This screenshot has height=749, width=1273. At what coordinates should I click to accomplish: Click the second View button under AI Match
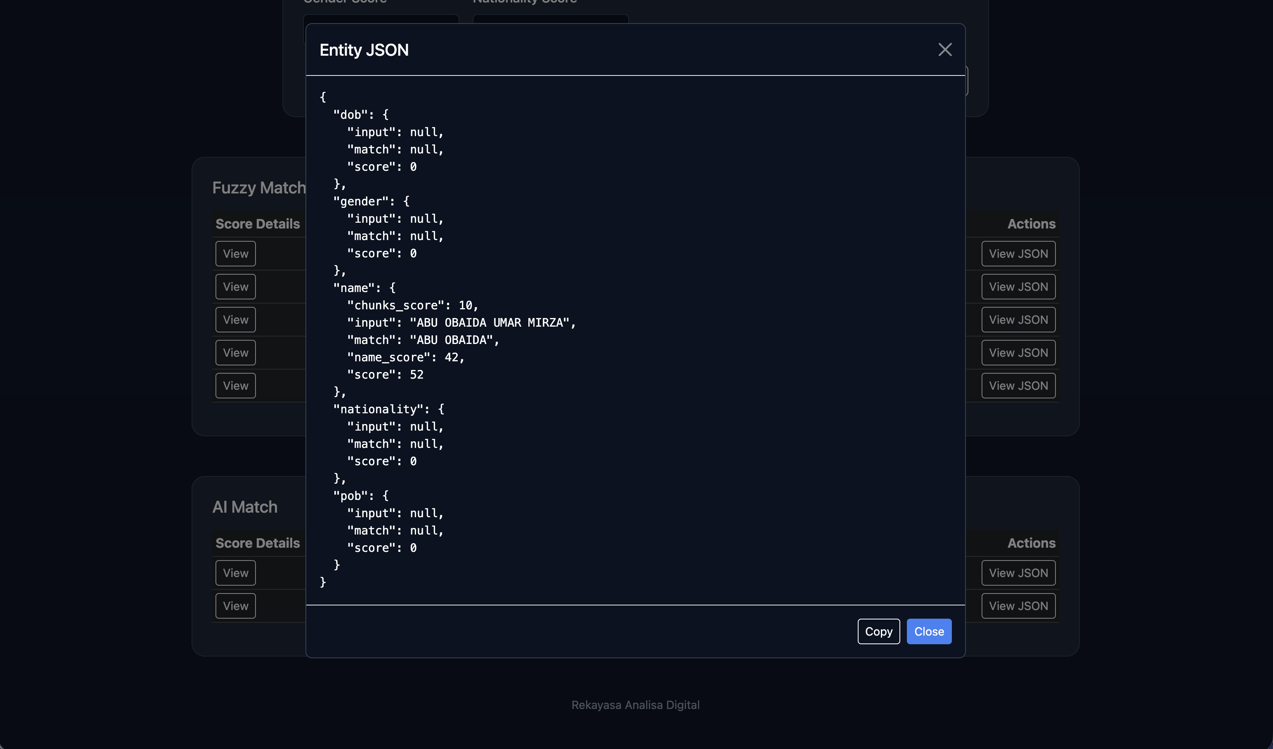pos(235,605)
